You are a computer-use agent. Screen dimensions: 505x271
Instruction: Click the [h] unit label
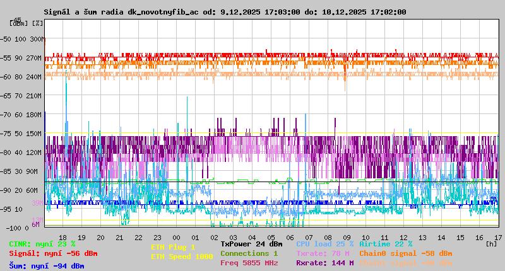pos(491,243)
